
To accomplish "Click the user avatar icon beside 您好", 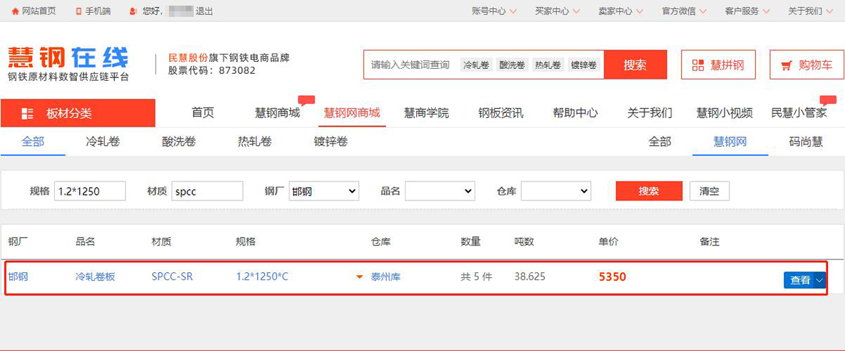I will coord(134,11).
